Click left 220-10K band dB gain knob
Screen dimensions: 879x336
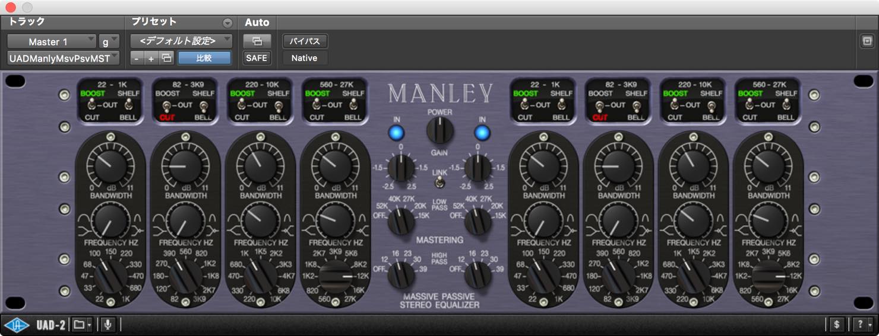pyautogui.click(x=260, y=166)
